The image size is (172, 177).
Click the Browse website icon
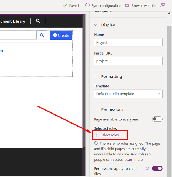click(x=127, y=6)
